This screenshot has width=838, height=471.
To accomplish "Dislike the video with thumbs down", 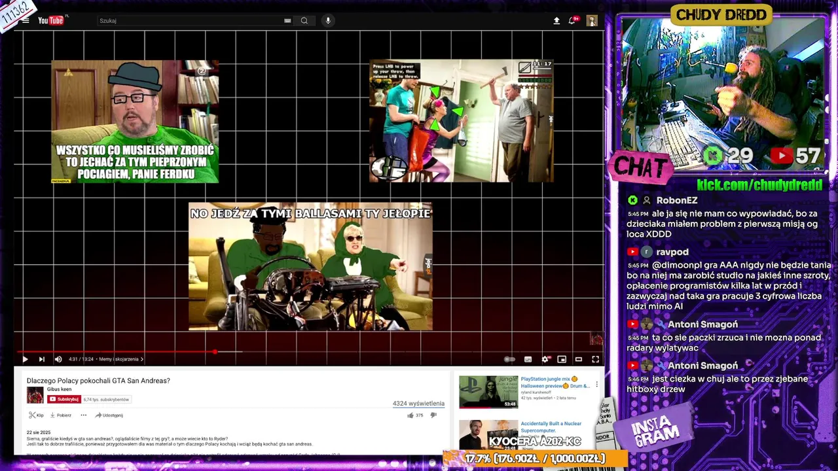I will coord(433,415).
